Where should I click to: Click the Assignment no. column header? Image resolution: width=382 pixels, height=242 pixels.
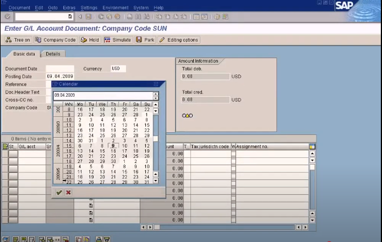click(272, 146)
